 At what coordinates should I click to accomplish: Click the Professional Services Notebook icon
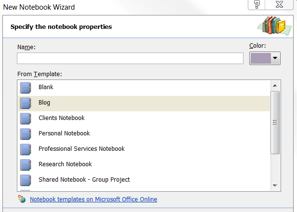click(x=26, y=149)
